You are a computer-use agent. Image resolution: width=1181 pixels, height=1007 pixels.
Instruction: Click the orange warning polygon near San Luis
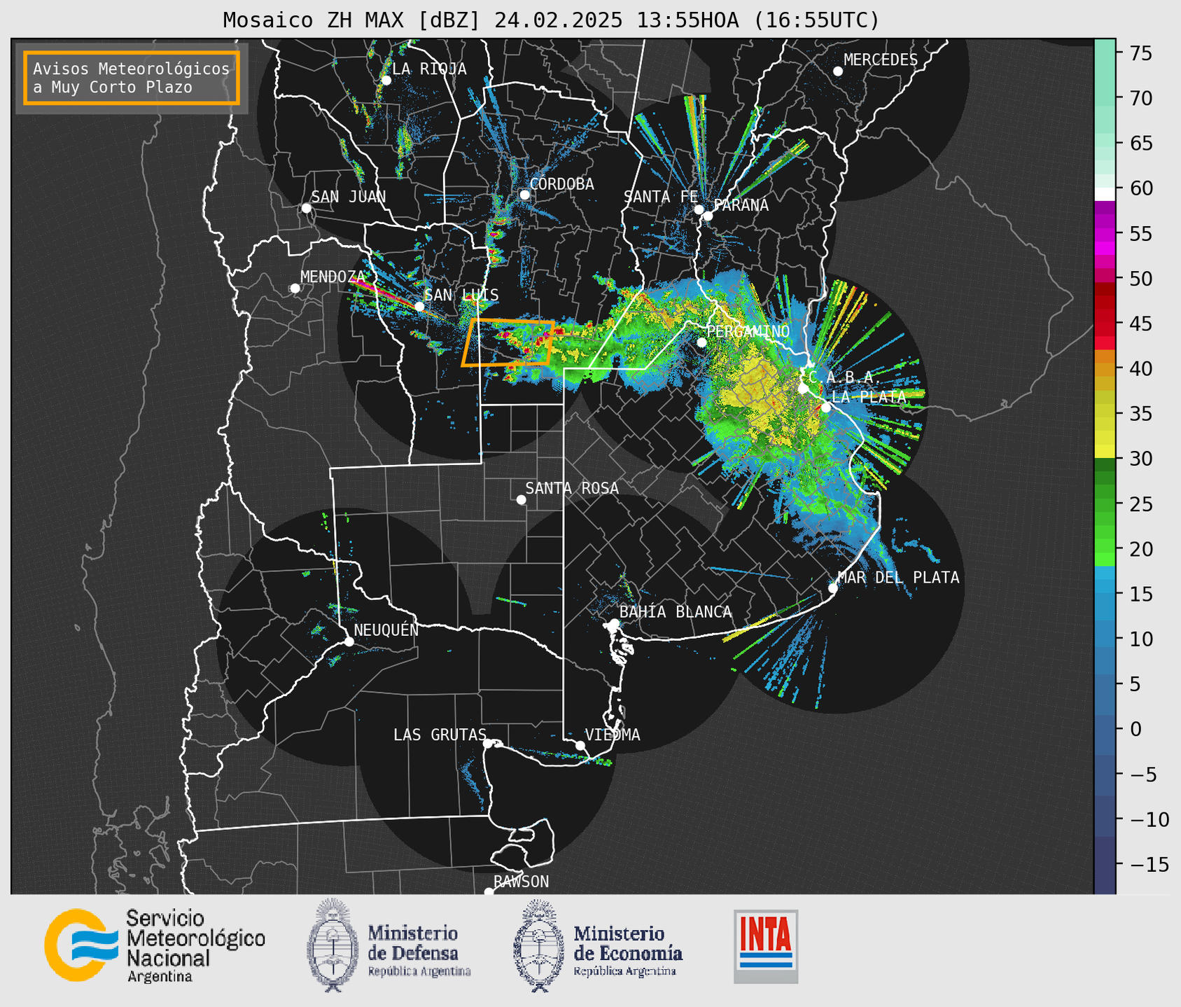508,342
